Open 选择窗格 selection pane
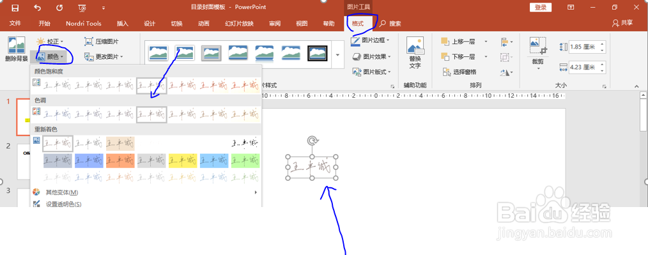The image size is (648, 255). tap(459, 72)
